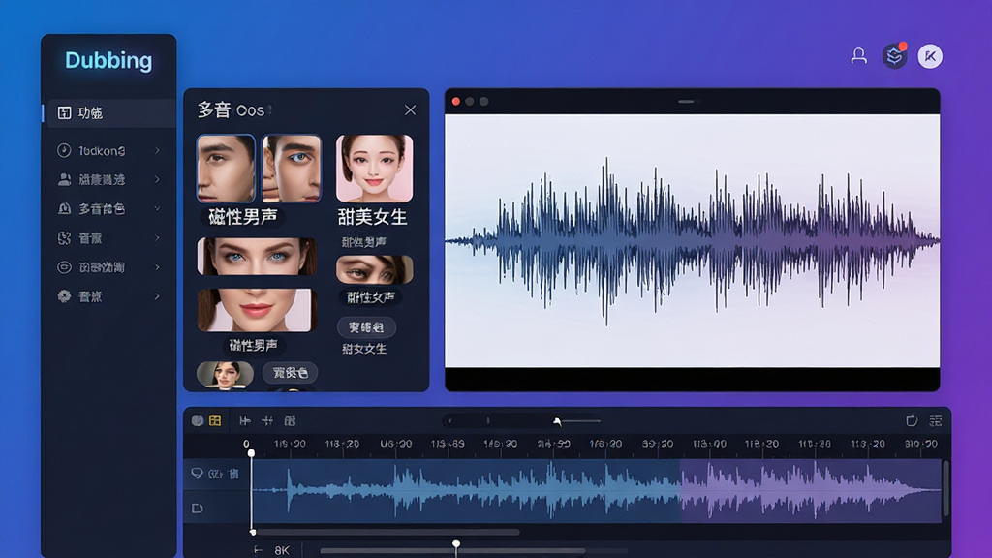Choose the 甜美女生 voice label
Screen dimensions: 992x558
pos(372,217)
